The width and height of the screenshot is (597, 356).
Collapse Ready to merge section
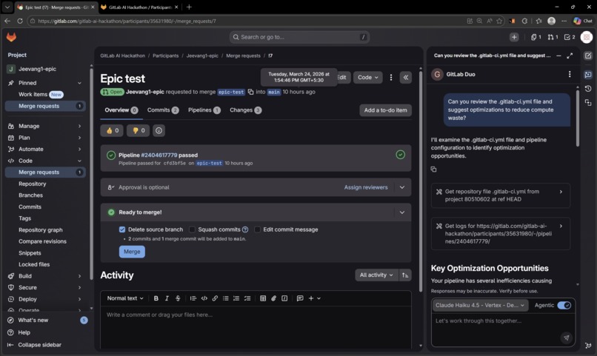point(402,212)
